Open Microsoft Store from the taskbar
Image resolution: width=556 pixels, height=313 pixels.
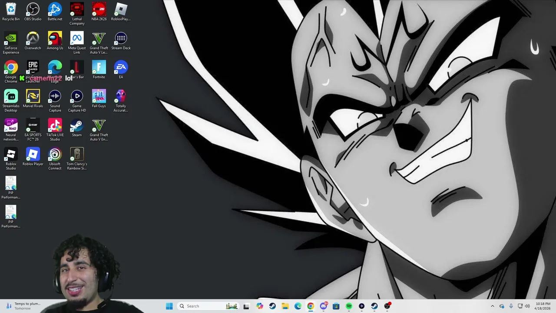click(x=336, y=306)
